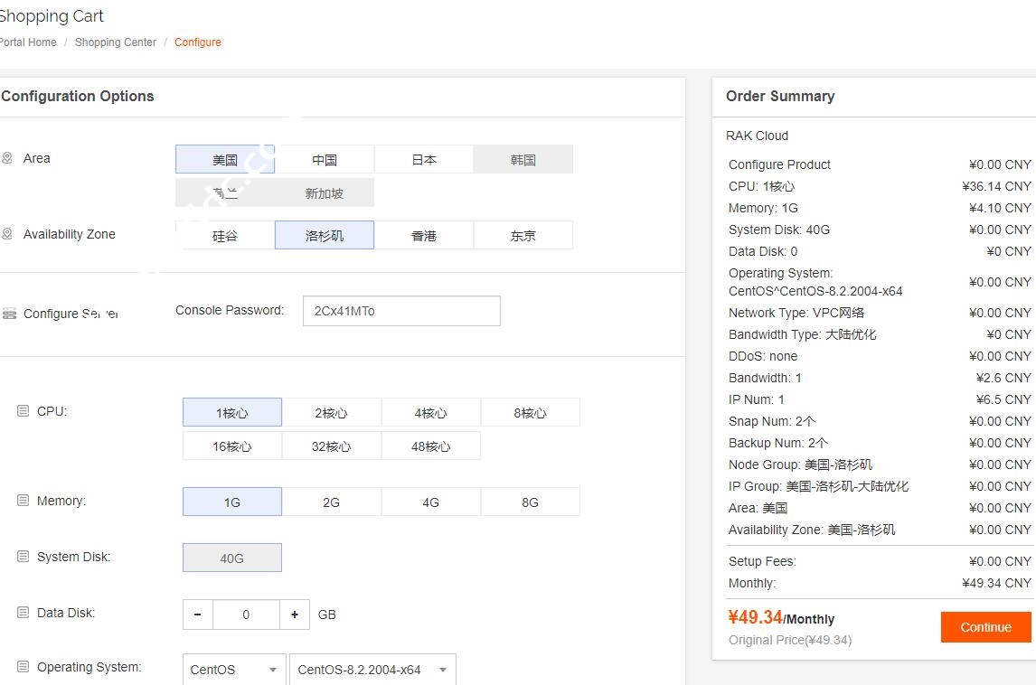Choose 4G memory option
This screenshot has width=1036, height=685.
point(430,502)
